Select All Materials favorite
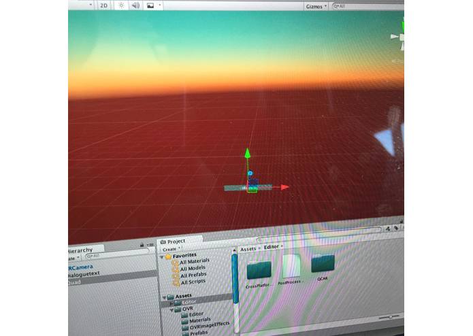 (x=195, y=261)
